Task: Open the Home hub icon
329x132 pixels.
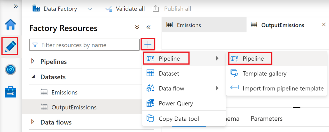Action: [x=11, y=25]
